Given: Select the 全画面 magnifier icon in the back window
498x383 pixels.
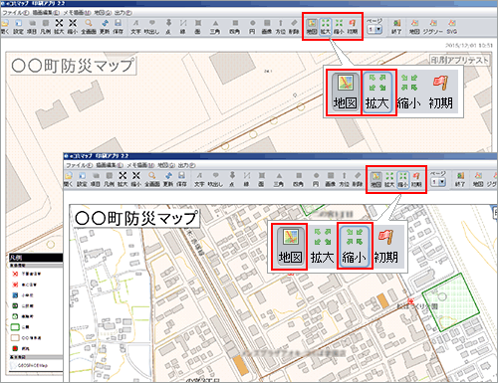Looking at the screenshot, I should (89, 27).
